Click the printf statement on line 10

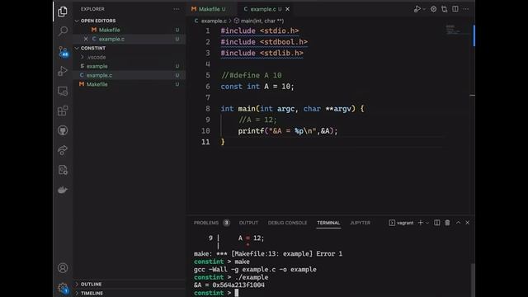[x=288, y=131]
